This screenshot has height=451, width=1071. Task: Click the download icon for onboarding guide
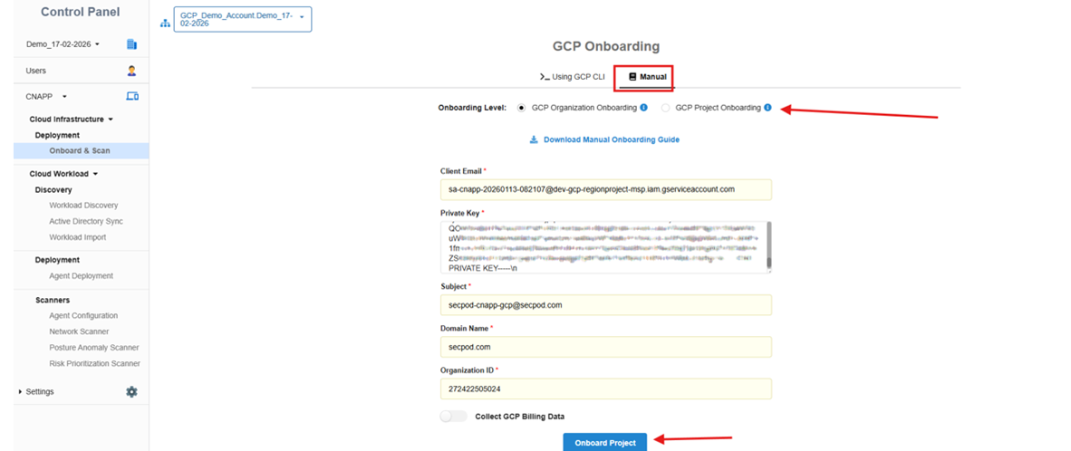534,140
